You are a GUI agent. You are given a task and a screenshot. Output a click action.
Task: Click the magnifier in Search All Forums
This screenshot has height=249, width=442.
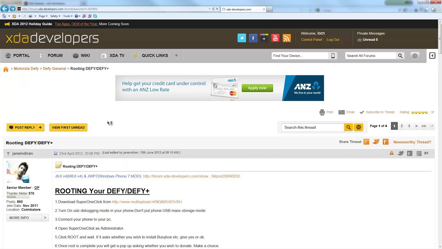400,56
